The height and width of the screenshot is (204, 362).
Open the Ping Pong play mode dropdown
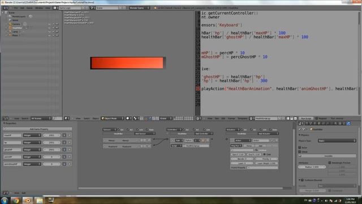click(236, 146)
